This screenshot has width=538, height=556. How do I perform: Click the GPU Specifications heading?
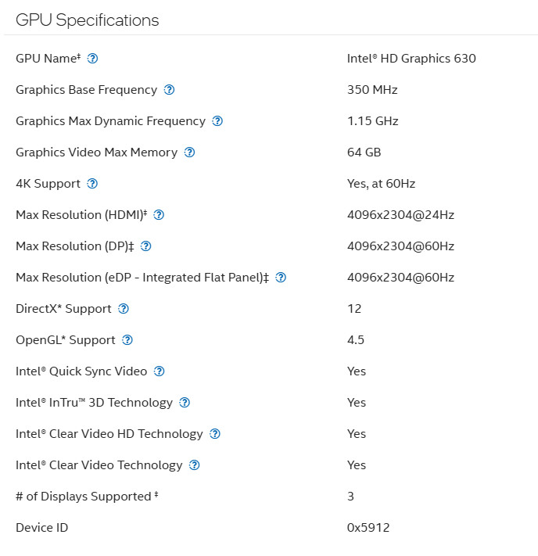pos(87,20)
